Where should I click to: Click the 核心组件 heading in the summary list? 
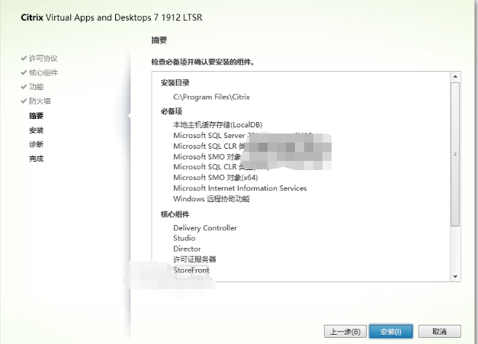point(175,214)
